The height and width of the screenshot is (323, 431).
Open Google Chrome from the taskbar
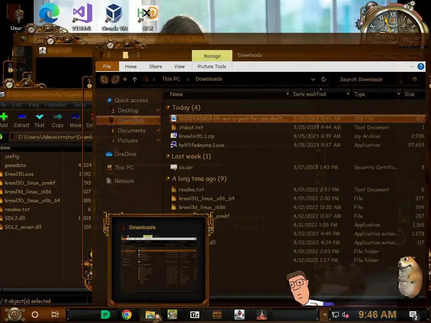click(x=127, y=315)
